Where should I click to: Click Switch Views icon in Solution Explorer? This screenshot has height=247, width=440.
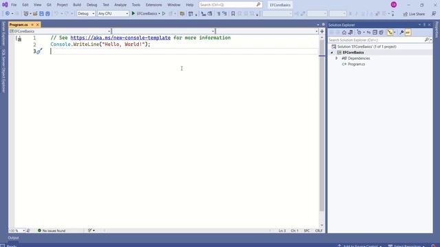coord(351,32)
